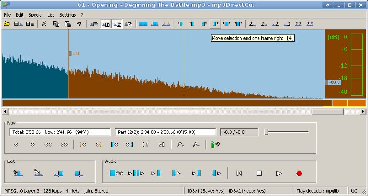Click the 0.0 gain handle on the waveform
This screenshot has width=368, height=196.
(x=70, y=53)
